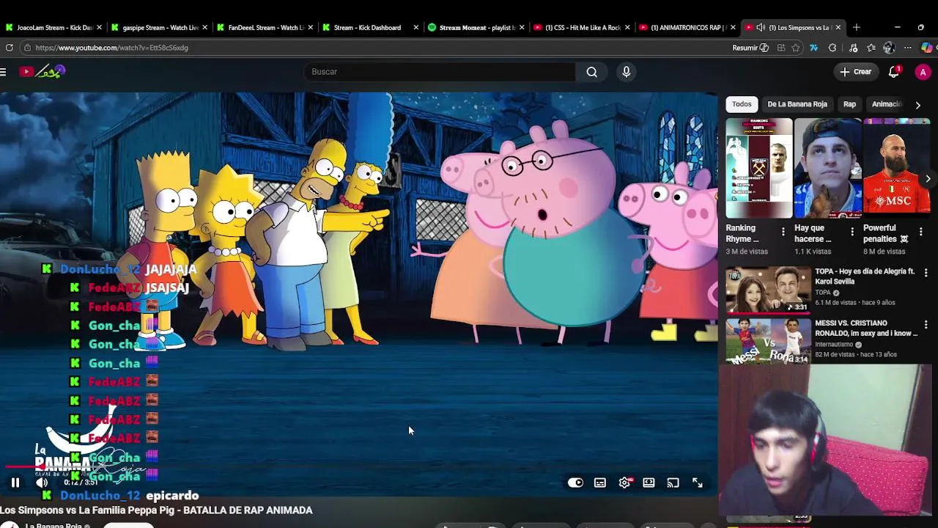Screen dimensions: 938x528
Task: Open the browser extensions puzzle icon
Action: (x=832, y=48)
